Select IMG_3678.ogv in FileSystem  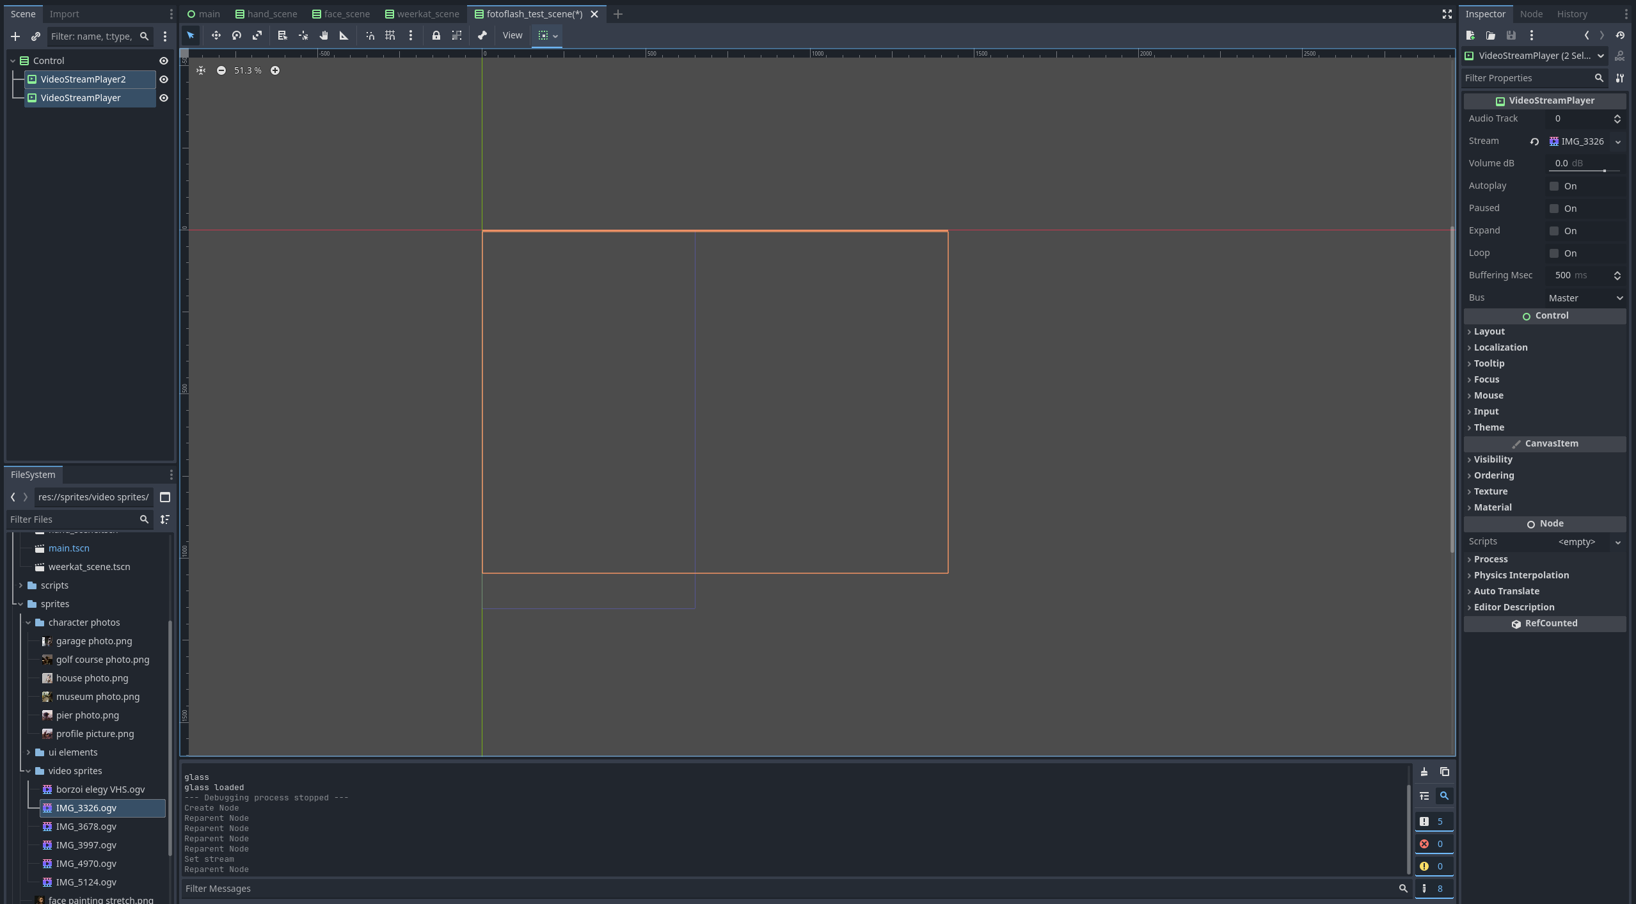click(86, 827)
